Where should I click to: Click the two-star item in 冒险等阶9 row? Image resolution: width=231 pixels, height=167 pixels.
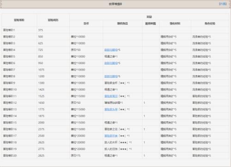click(x=117, y=83)
